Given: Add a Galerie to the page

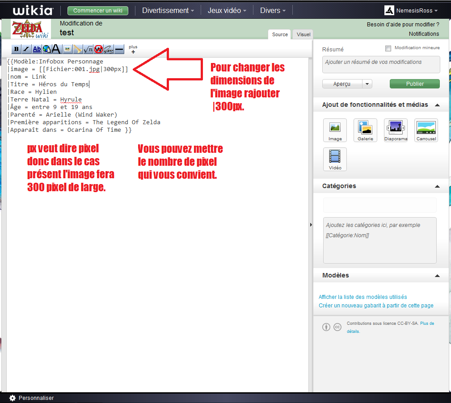Looking at the screenshot, I should (365, 130).
